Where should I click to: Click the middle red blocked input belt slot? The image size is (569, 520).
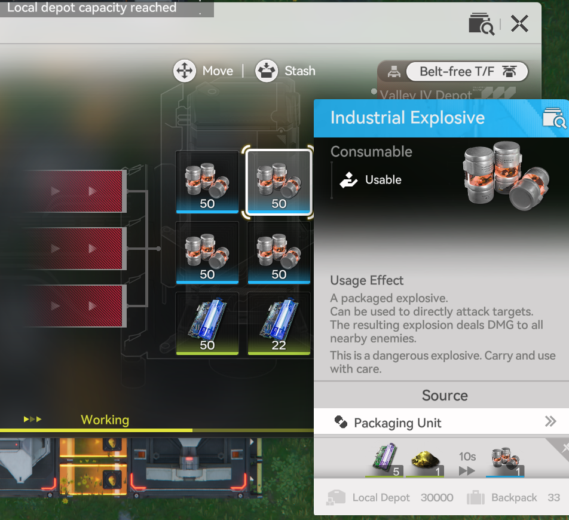pos(74,249)
